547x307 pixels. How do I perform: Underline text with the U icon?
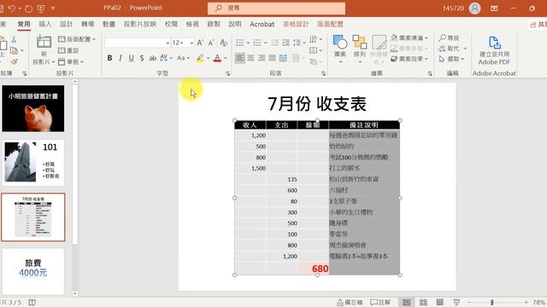(x=131, y=58)
